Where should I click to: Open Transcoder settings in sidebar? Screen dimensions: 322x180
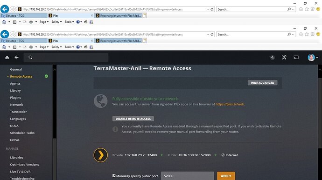coord(18,112)
